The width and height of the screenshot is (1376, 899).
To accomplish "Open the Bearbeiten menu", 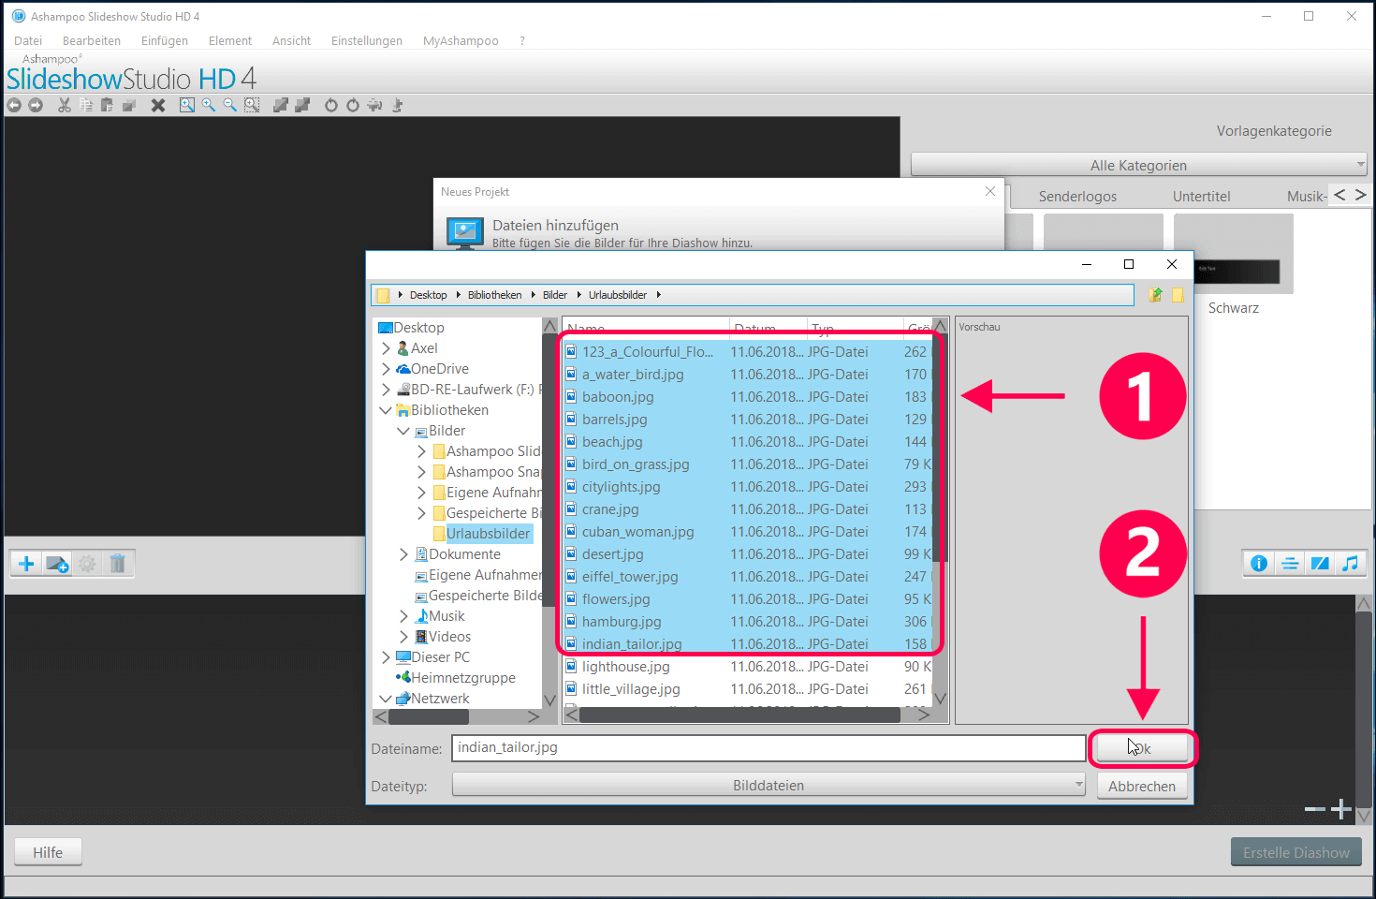I will tap(92, 40).
